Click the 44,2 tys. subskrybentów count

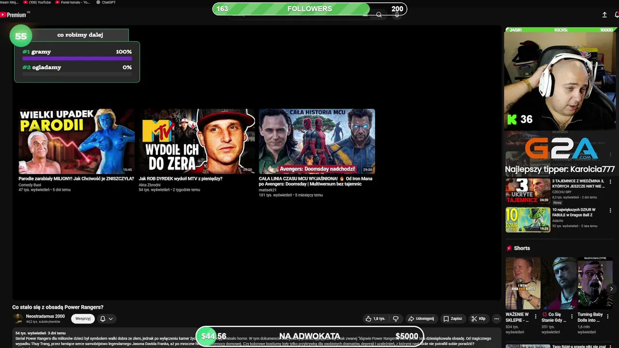pos(43,322)
